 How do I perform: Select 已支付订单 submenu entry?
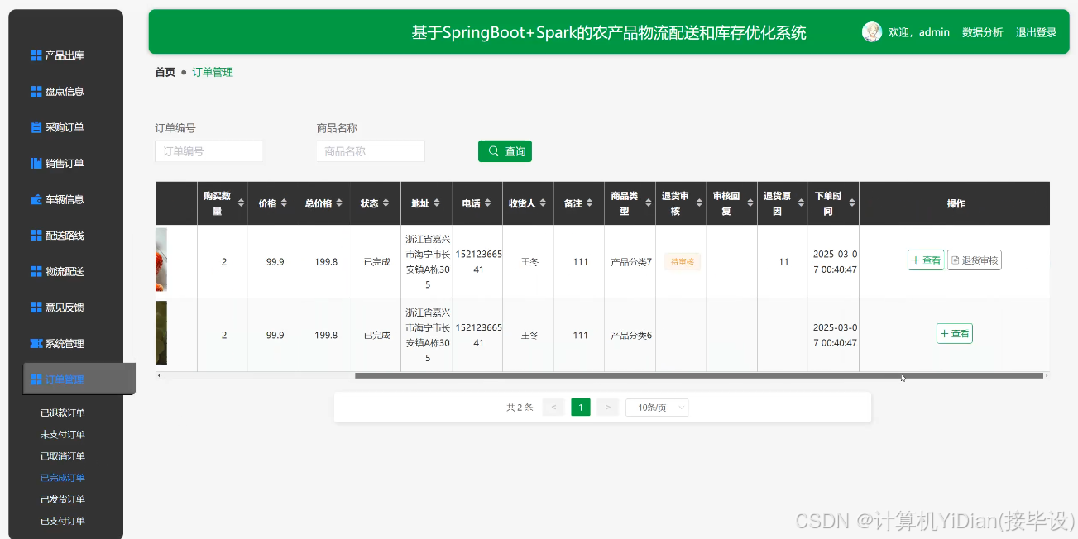coord(63,521)
